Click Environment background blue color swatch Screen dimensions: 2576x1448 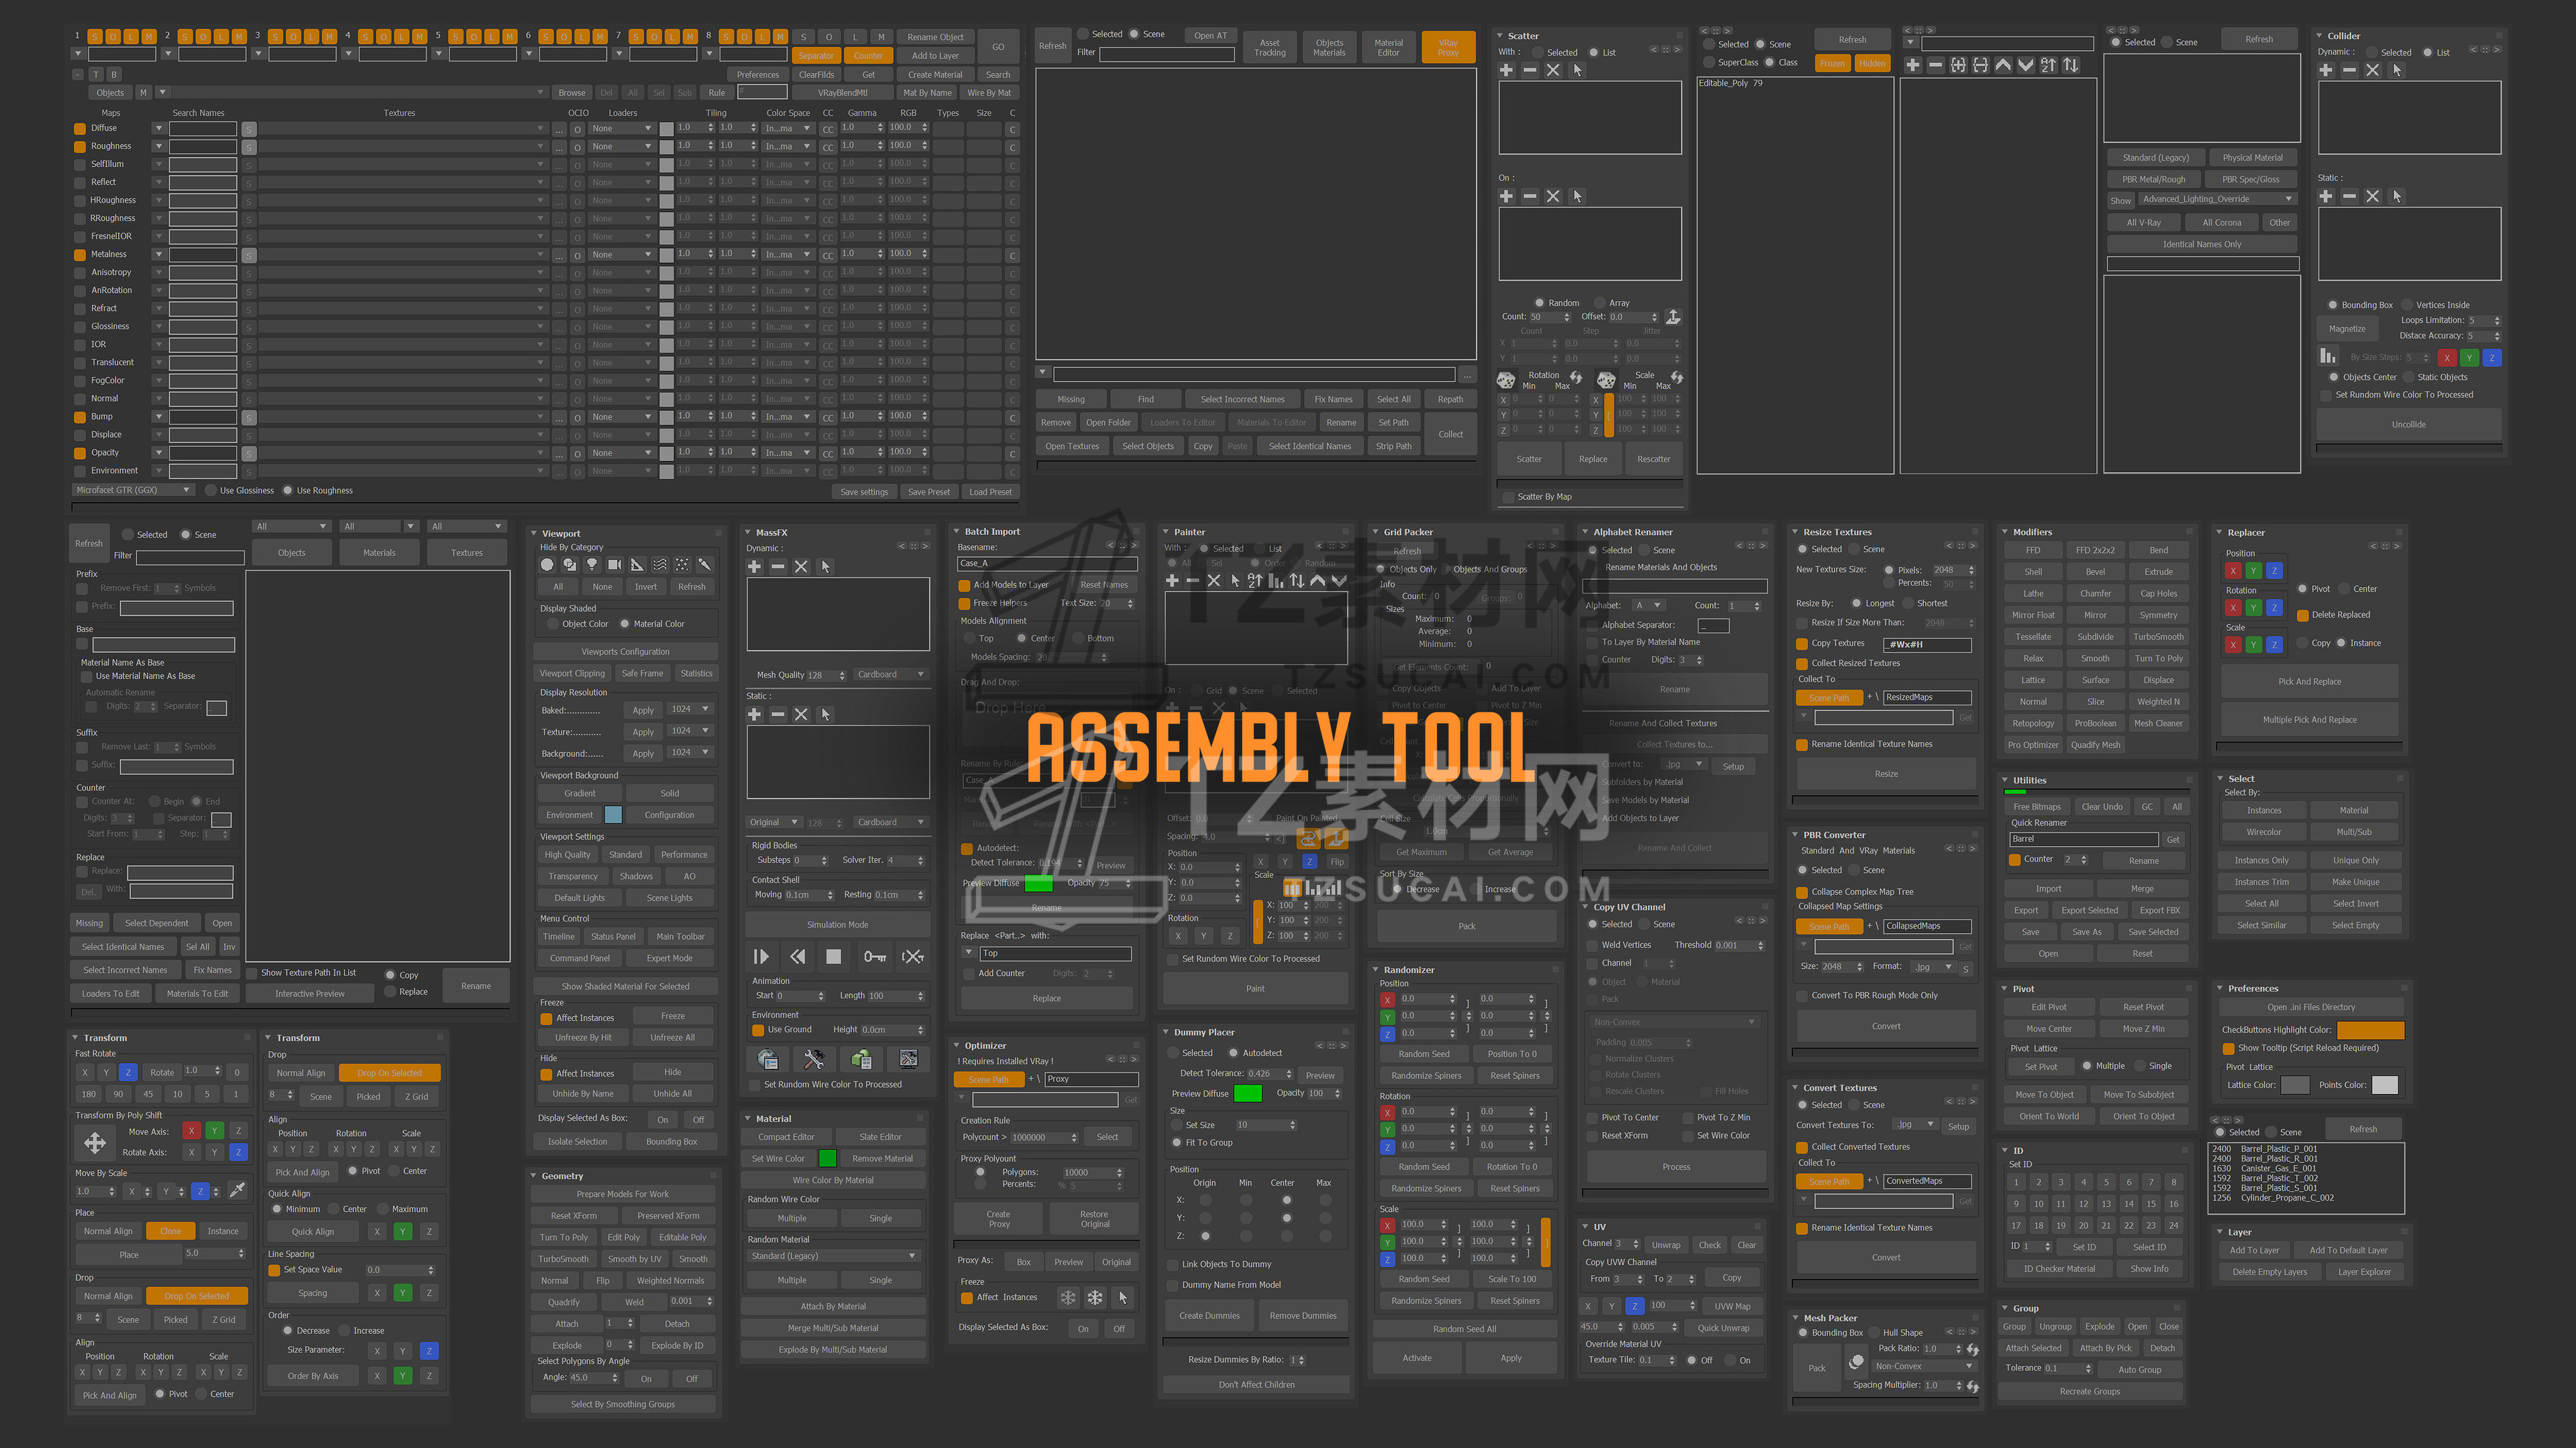pyautogui.click(x=613, y=814)
